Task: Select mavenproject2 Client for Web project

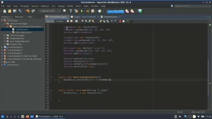Action: 22,56
